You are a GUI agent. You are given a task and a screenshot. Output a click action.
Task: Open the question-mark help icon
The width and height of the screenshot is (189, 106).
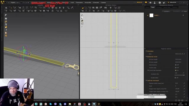pyautogui.click(x=160, y=3)
